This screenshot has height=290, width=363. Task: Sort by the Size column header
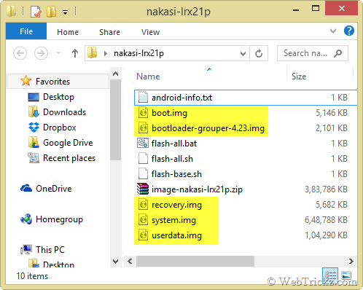(x=299, y=77)
